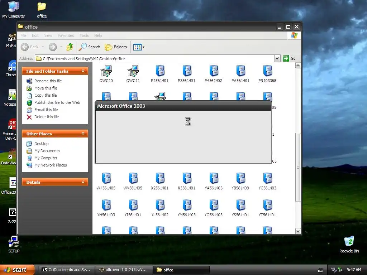Go to My Documents in Other Places
The width and height of the screenshot is (367, 275).
[x=47, y=151]
